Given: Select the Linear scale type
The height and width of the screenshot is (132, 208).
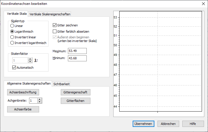Looking at the screenshot, I should pos(12,26).
